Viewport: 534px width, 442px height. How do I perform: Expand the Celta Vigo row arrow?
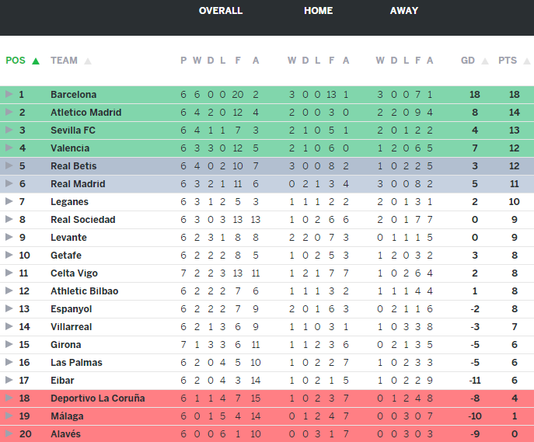point(9,273)
